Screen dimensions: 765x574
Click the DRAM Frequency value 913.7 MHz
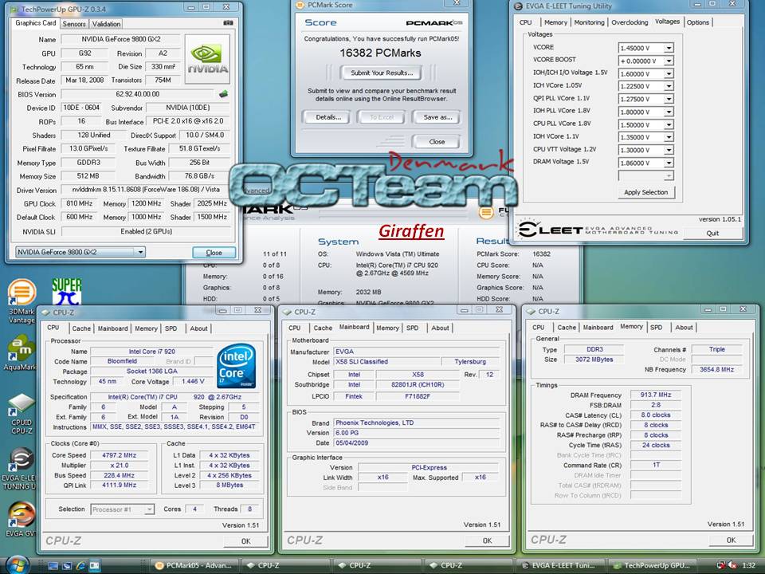(655, 395)
